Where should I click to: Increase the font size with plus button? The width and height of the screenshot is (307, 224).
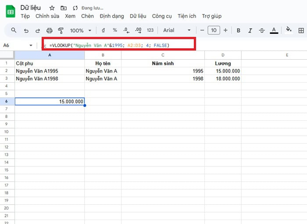click(225, 30)
